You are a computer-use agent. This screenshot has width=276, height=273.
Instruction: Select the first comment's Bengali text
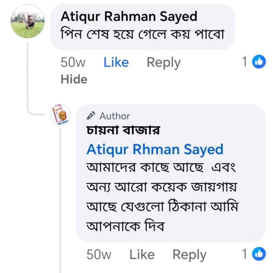tap(142, 34)
